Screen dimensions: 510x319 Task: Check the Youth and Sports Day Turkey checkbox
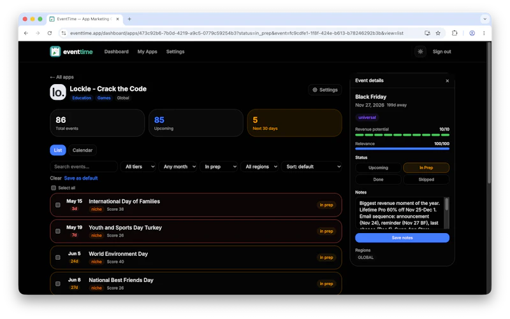coord(57,231)
